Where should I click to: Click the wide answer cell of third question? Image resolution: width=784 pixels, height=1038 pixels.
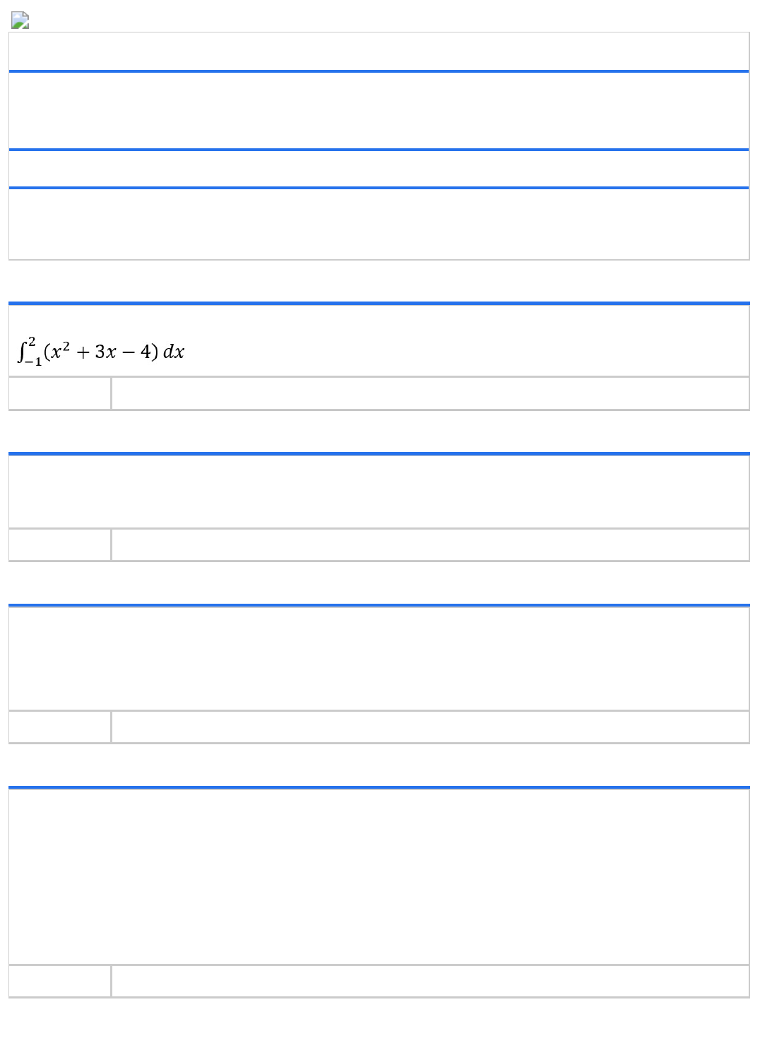tap(429, 727)
